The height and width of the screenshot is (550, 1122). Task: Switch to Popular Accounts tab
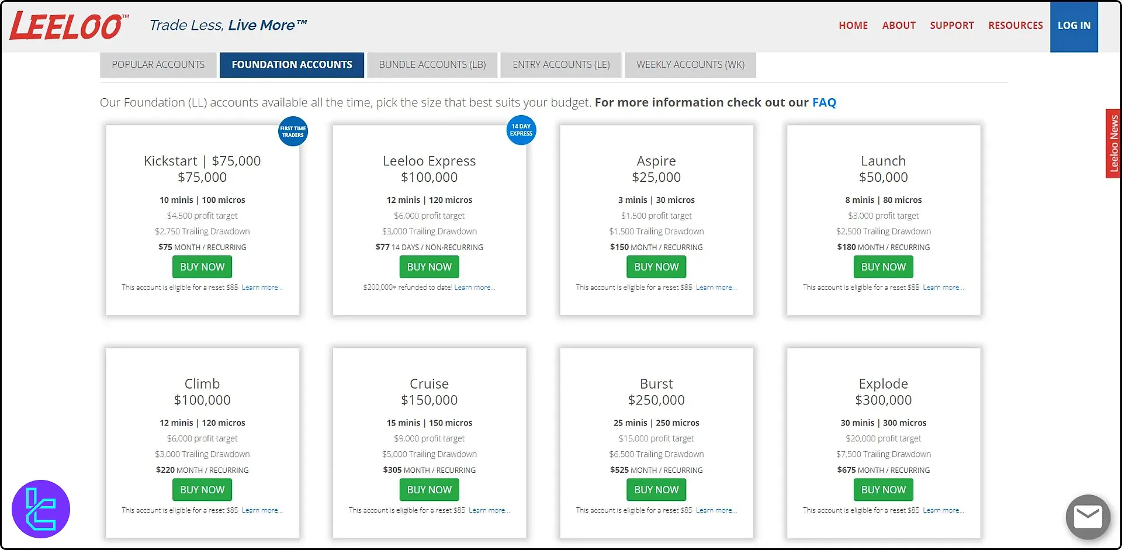158,65
